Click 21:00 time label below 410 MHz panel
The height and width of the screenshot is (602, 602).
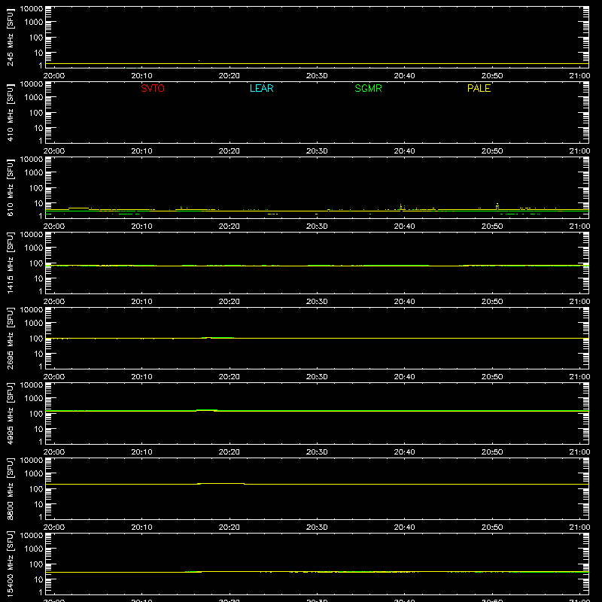(x=579, y=151)
